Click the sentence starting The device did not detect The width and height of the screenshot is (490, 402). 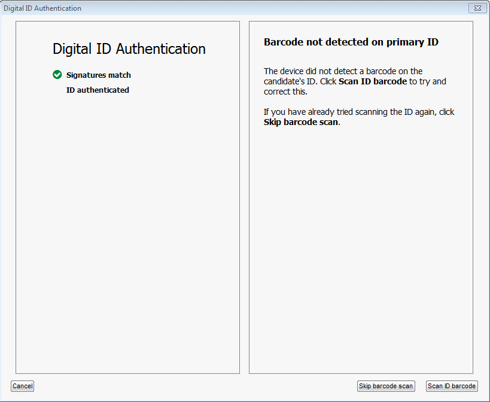pyautogui.click(x=355, y=81)
